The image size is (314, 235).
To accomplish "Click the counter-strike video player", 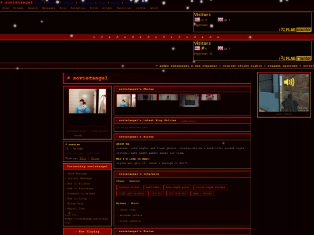I will tap(284, 93).
